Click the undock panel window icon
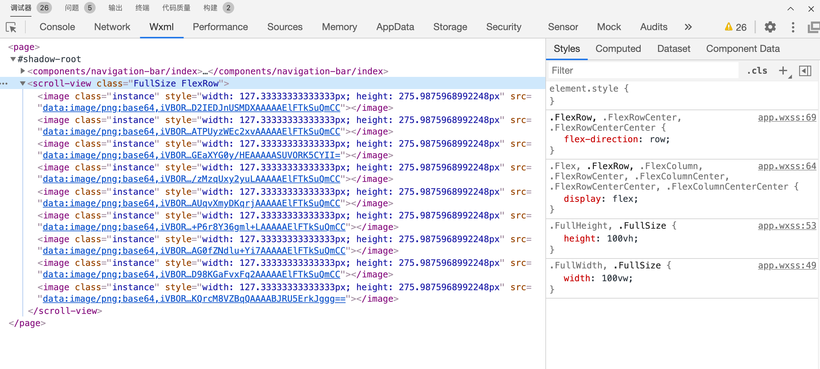This screenshot has height=369, width=820. (x=813, y=27)
